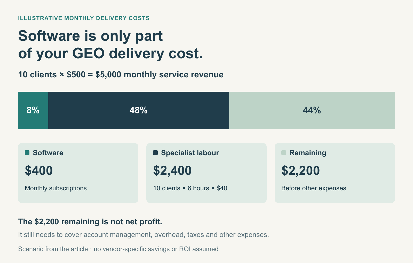Screen dimensions: 413x263
Task: Click the "$2,400" amount
Action: [x=172, y=170]
